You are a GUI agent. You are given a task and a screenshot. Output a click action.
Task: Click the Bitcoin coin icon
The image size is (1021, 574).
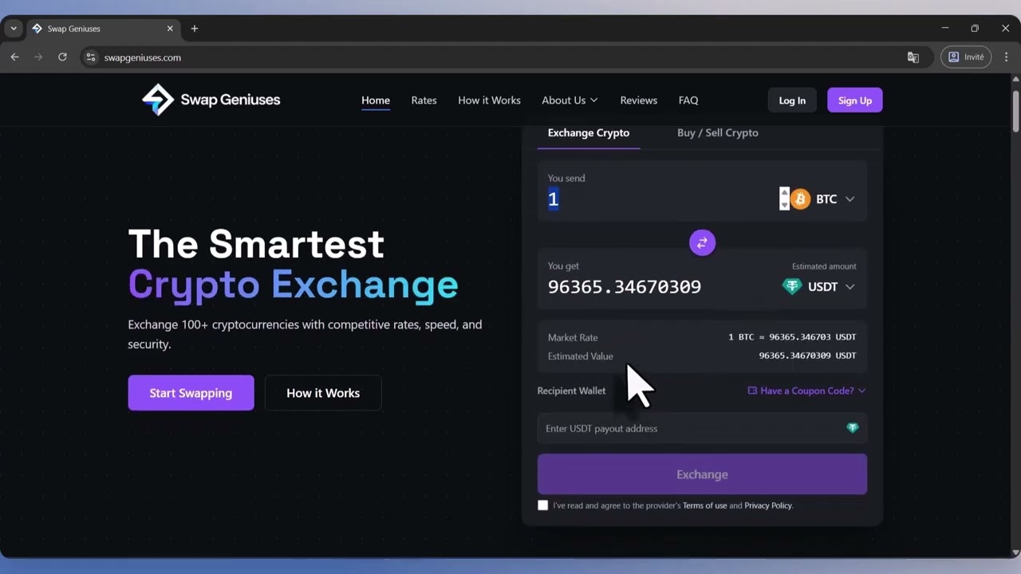point(800,199)
